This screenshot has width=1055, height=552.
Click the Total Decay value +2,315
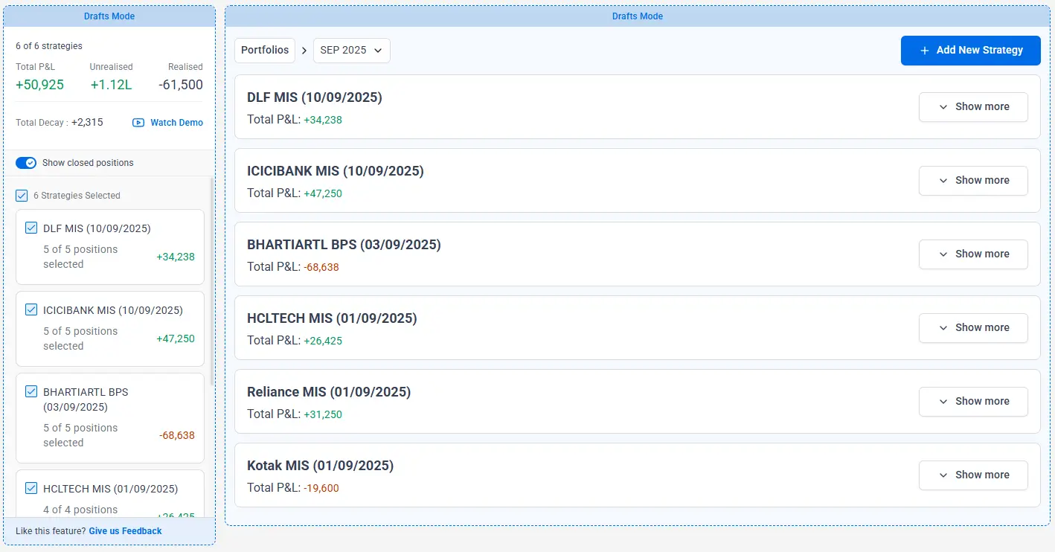click(x=87, y=123)
